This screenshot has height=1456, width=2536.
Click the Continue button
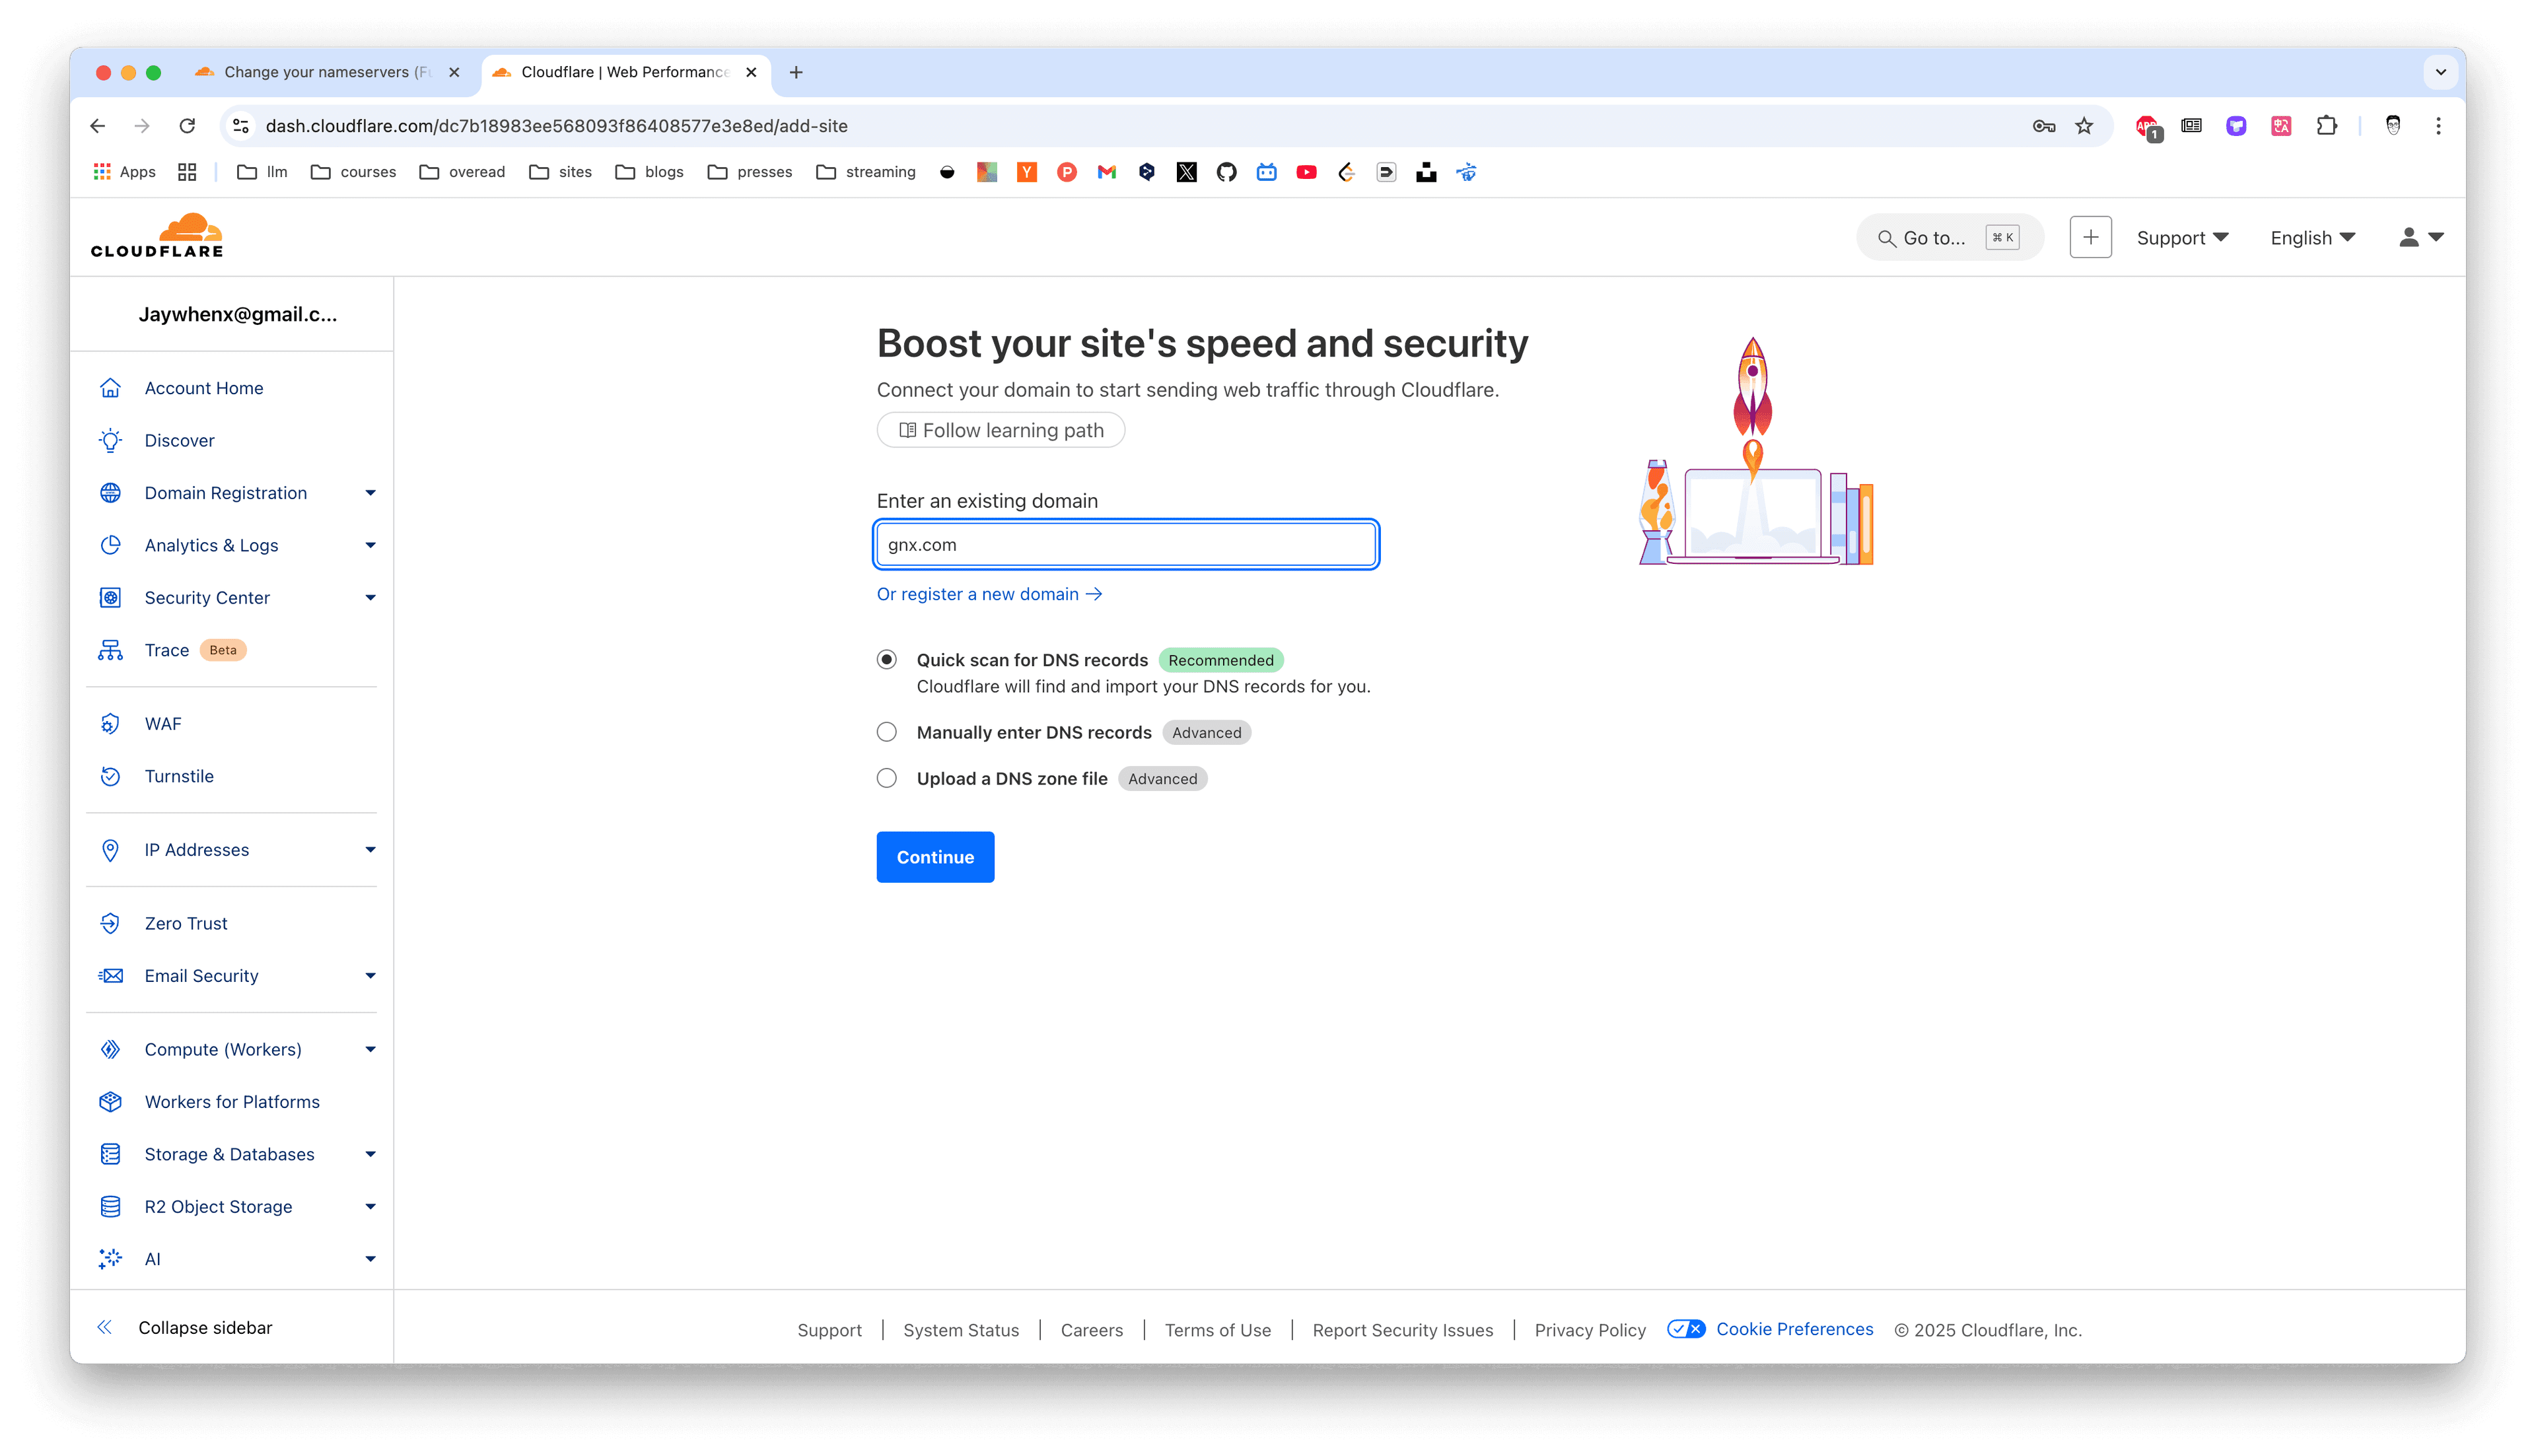tap(935, 857)
